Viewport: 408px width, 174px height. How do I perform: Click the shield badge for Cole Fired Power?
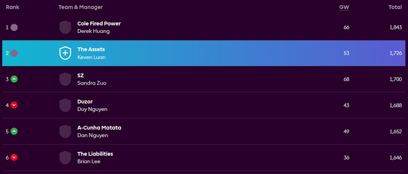pos(65,27)
